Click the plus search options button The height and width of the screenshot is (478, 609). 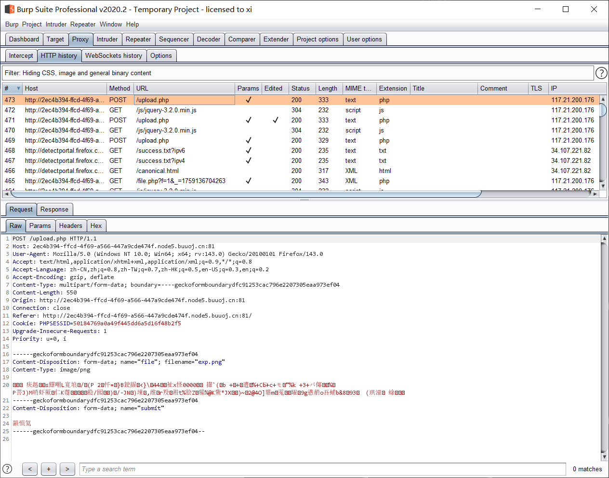click(x=49, y=469)
